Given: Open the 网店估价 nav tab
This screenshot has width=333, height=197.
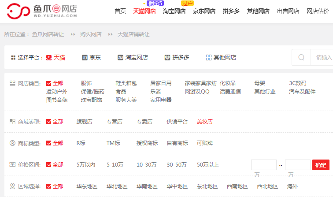Looking at the screenshot, I should [x=318, y=11].
